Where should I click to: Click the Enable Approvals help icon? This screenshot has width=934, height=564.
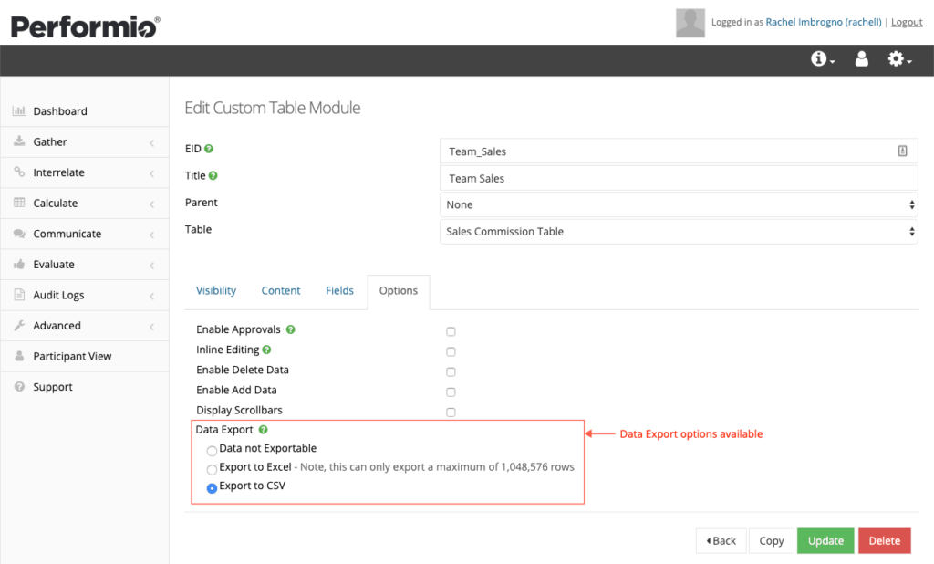[290, 329]
